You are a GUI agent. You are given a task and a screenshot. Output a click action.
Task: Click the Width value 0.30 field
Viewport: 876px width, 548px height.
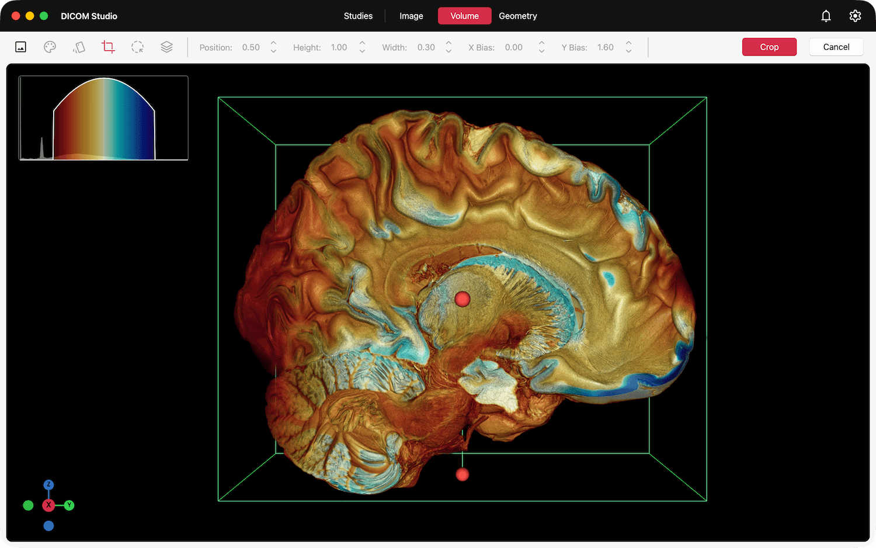(426, 47)
